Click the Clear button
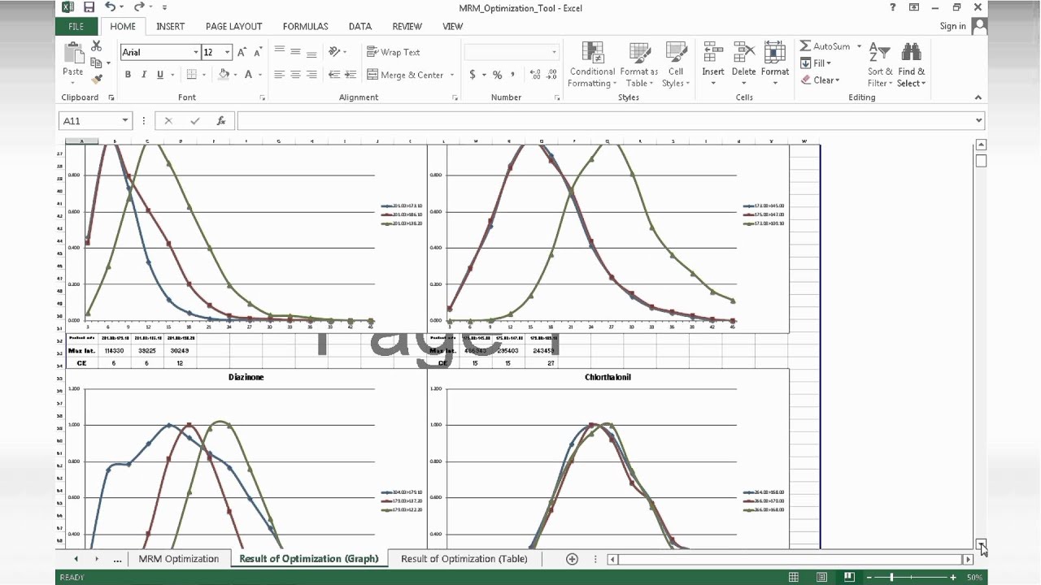The image size is (1041, 585). click(x=820, y=80)
